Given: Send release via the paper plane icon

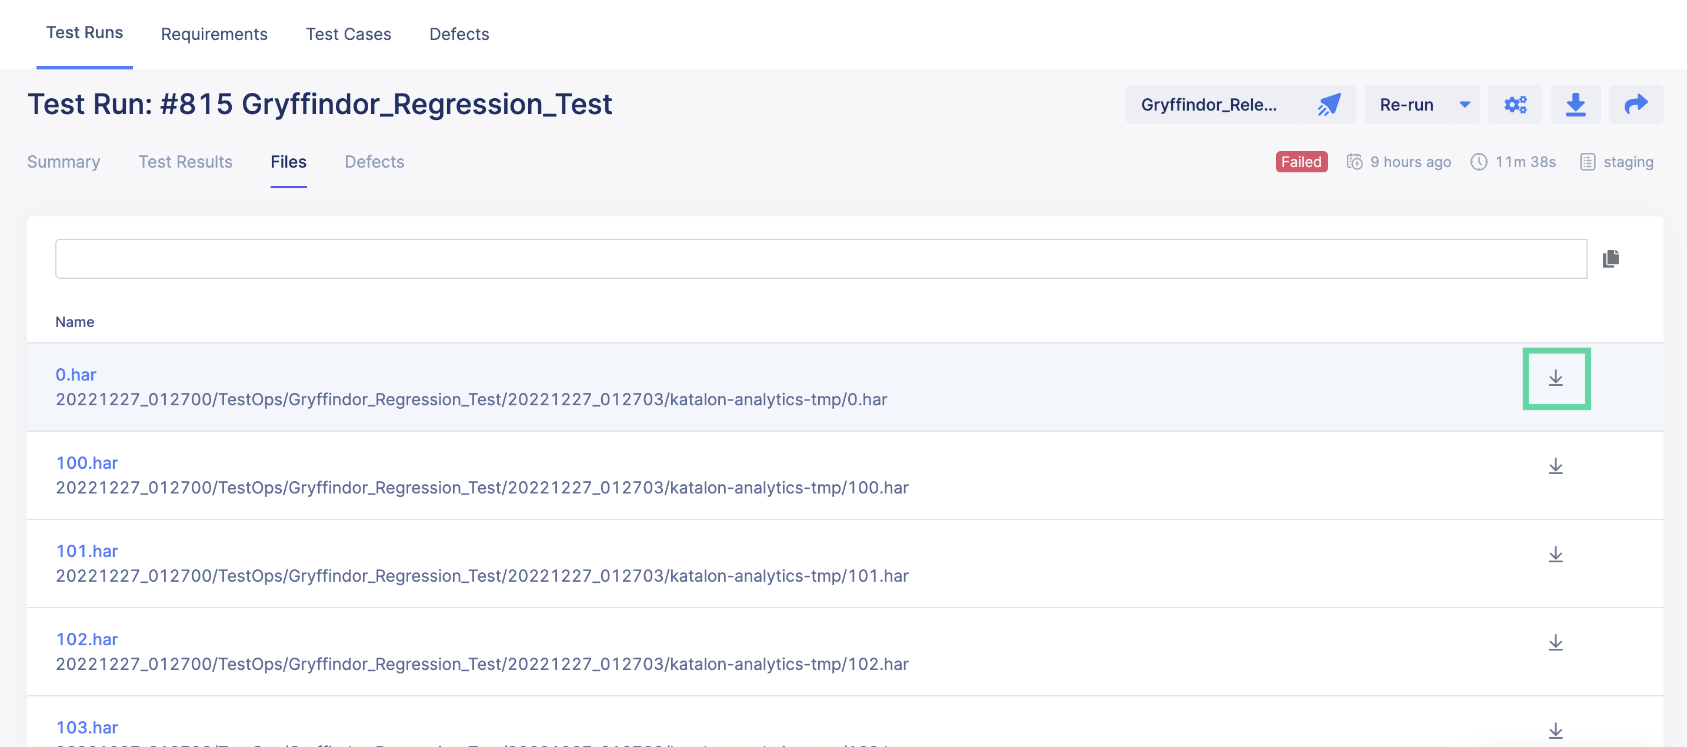Looking at the screenshot, I should (x=1329, y=104).
